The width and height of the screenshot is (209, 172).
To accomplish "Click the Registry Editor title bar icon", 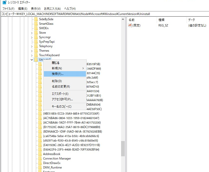I will [4, 2].
